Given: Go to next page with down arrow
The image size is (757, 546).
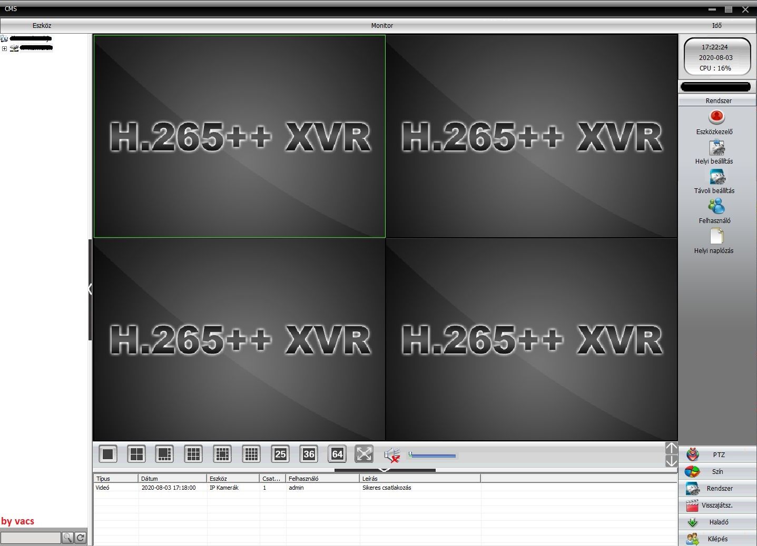Looking at the screenshot, I should [671, 461].
